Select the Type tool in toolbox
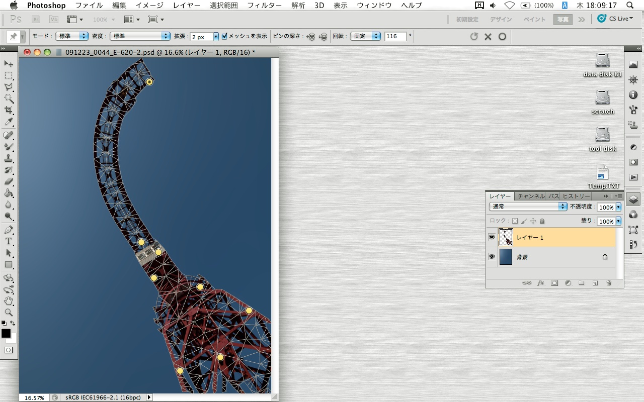644x402 pixels. point(9,242)
